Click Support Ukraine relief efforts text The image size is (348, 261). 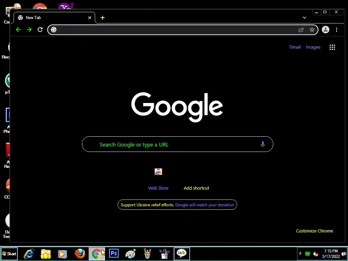(x=147, y=205)
